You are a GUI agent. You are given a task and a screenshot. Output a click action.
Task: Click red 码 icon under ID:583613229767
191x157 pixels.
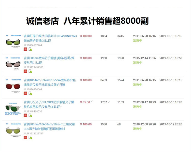click(x=25, y=137)
